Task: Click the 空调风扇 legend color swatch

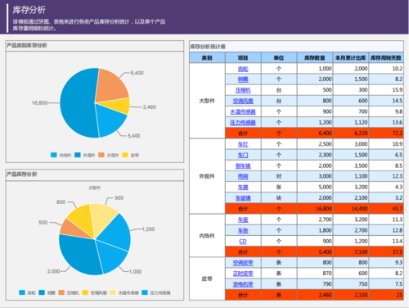Action: [x=85, y=292]
